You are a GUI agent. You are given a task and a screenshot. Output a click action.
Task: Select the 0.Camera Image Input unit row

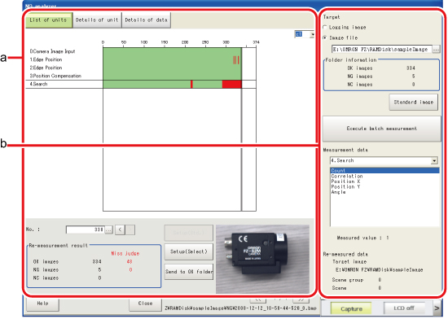tap(53, 51)
